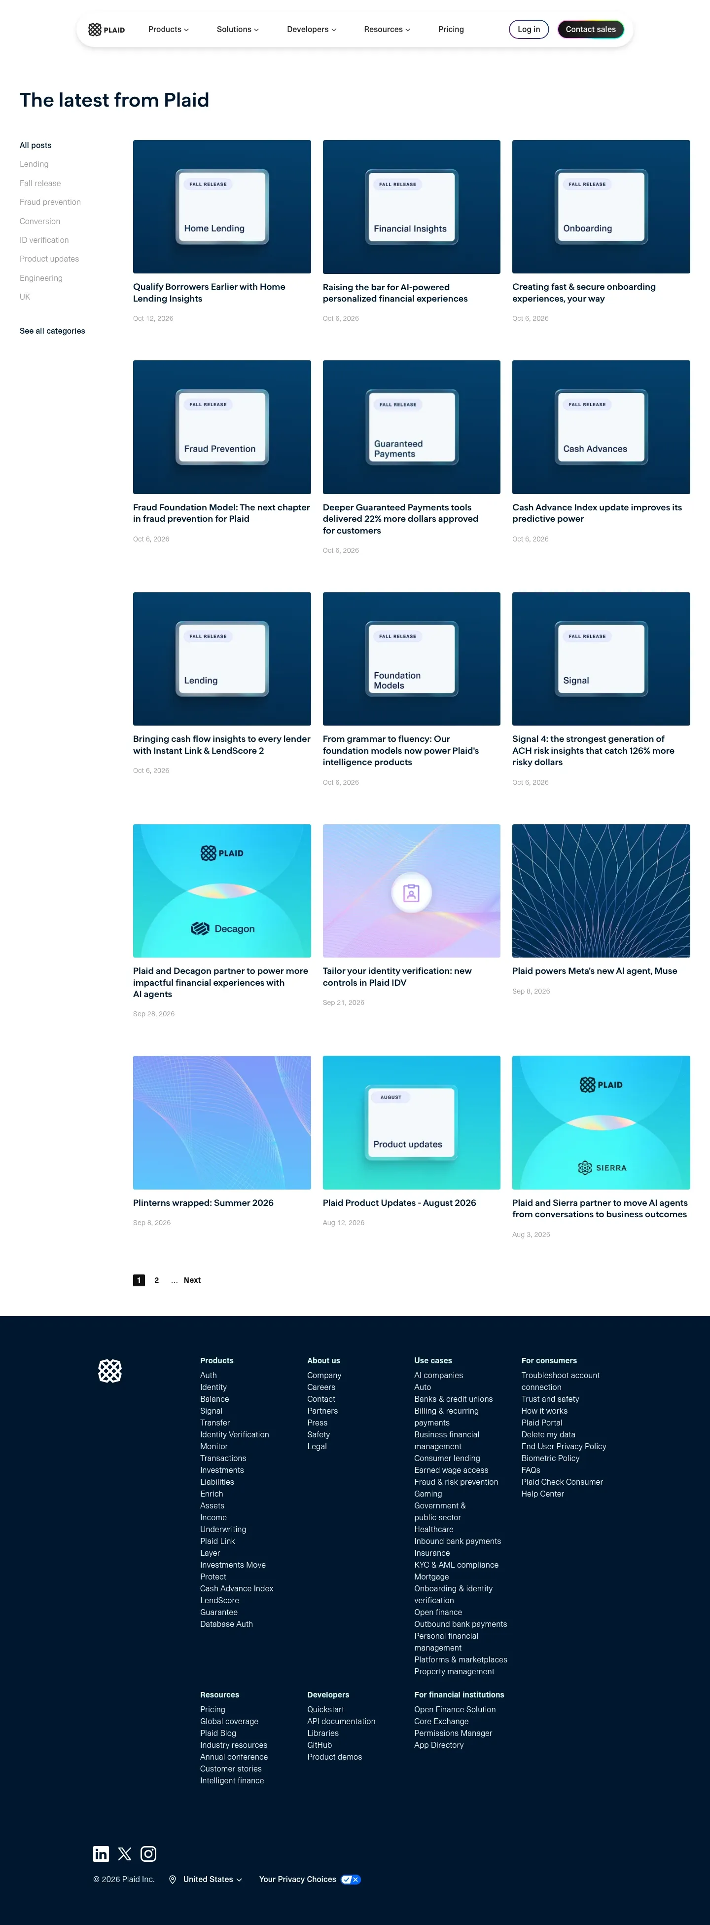710x1925 pixels.
Task: Click the Contact sales button
Action: tap(591, 30)
